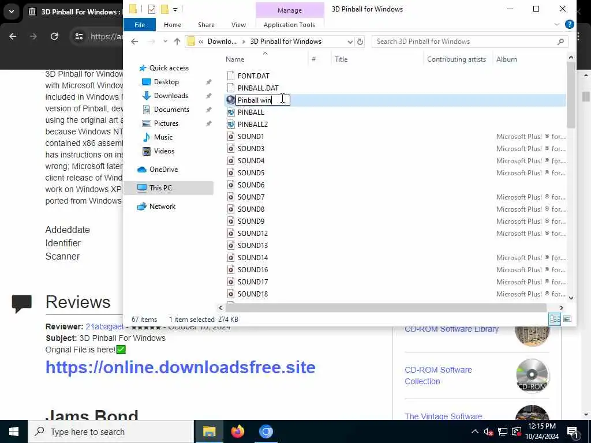Open Firefox from the taskbar

point(237,431)
